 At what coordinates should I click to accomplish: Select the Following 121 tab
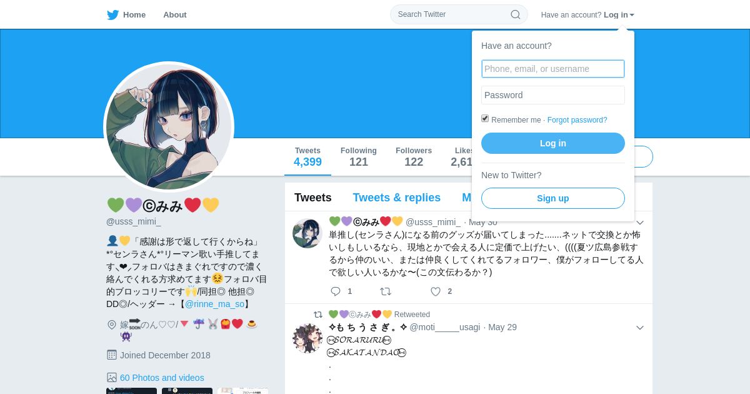click(359, 157)
